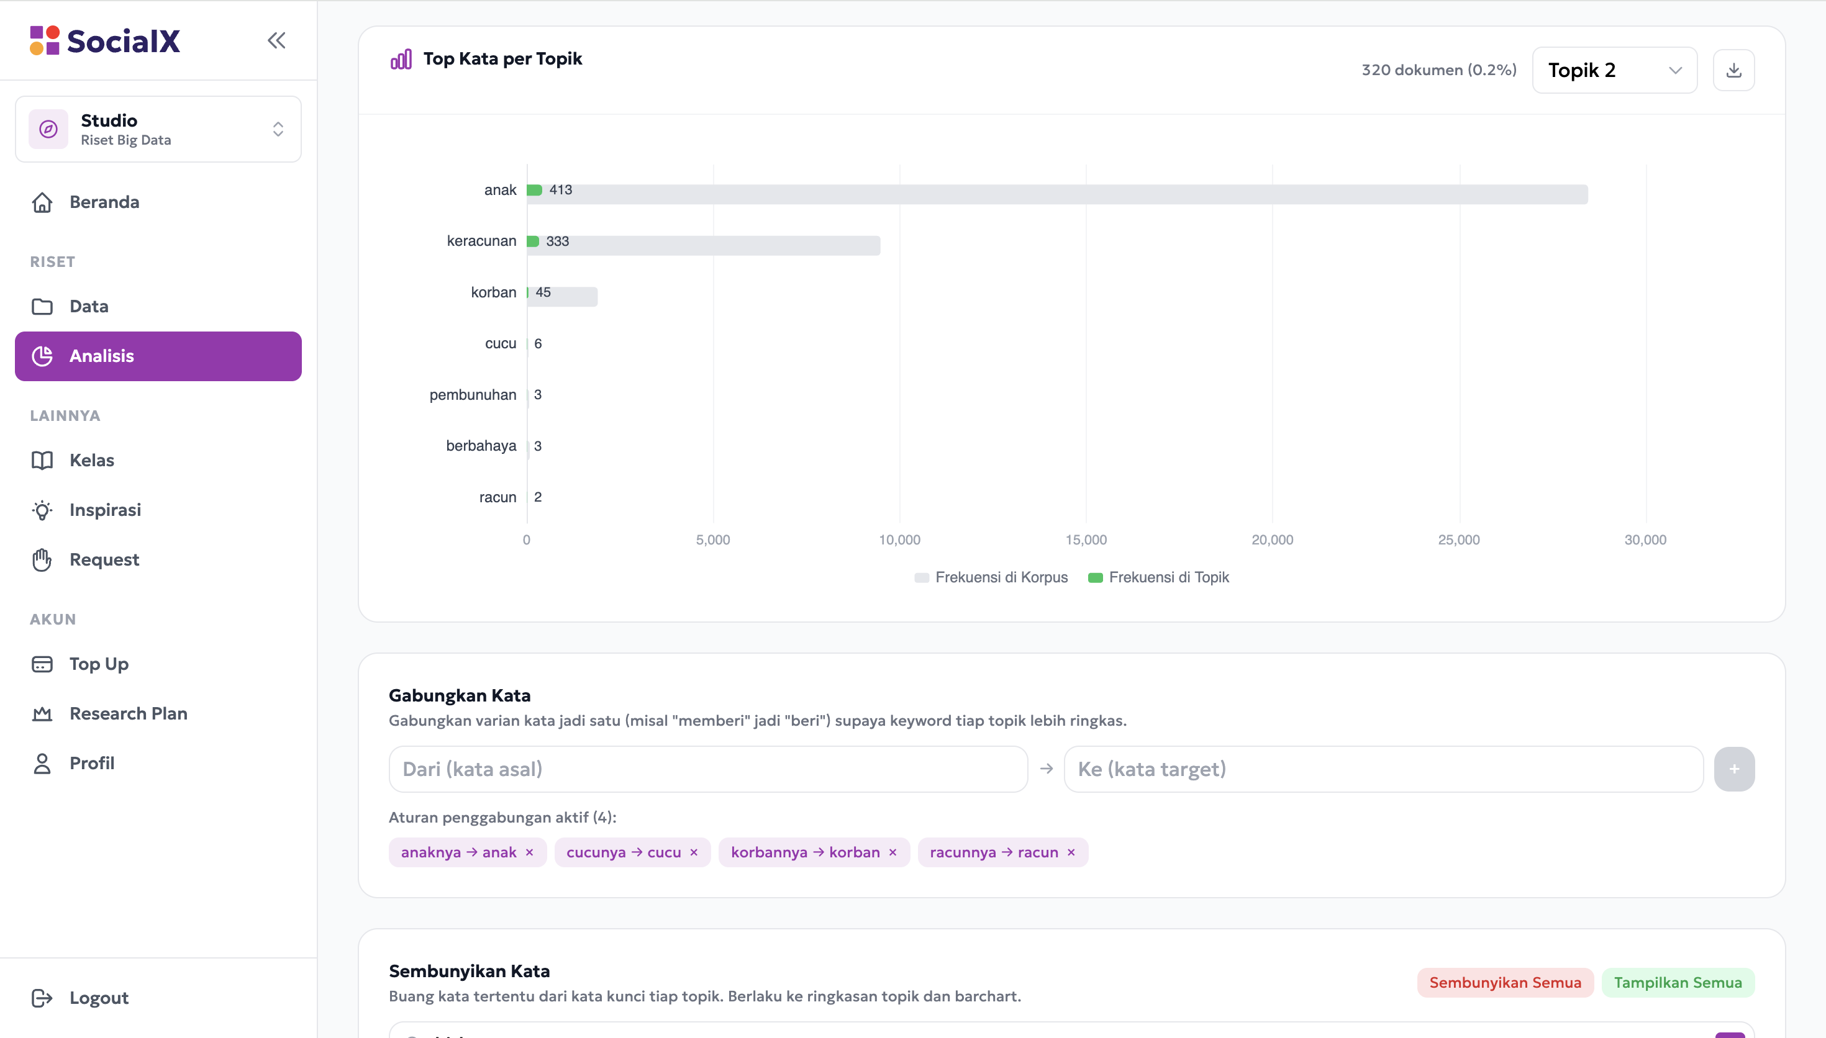Open the Data menu item
The width and height of the screenshot is (1826, 1038).
(x=158, y=307)
